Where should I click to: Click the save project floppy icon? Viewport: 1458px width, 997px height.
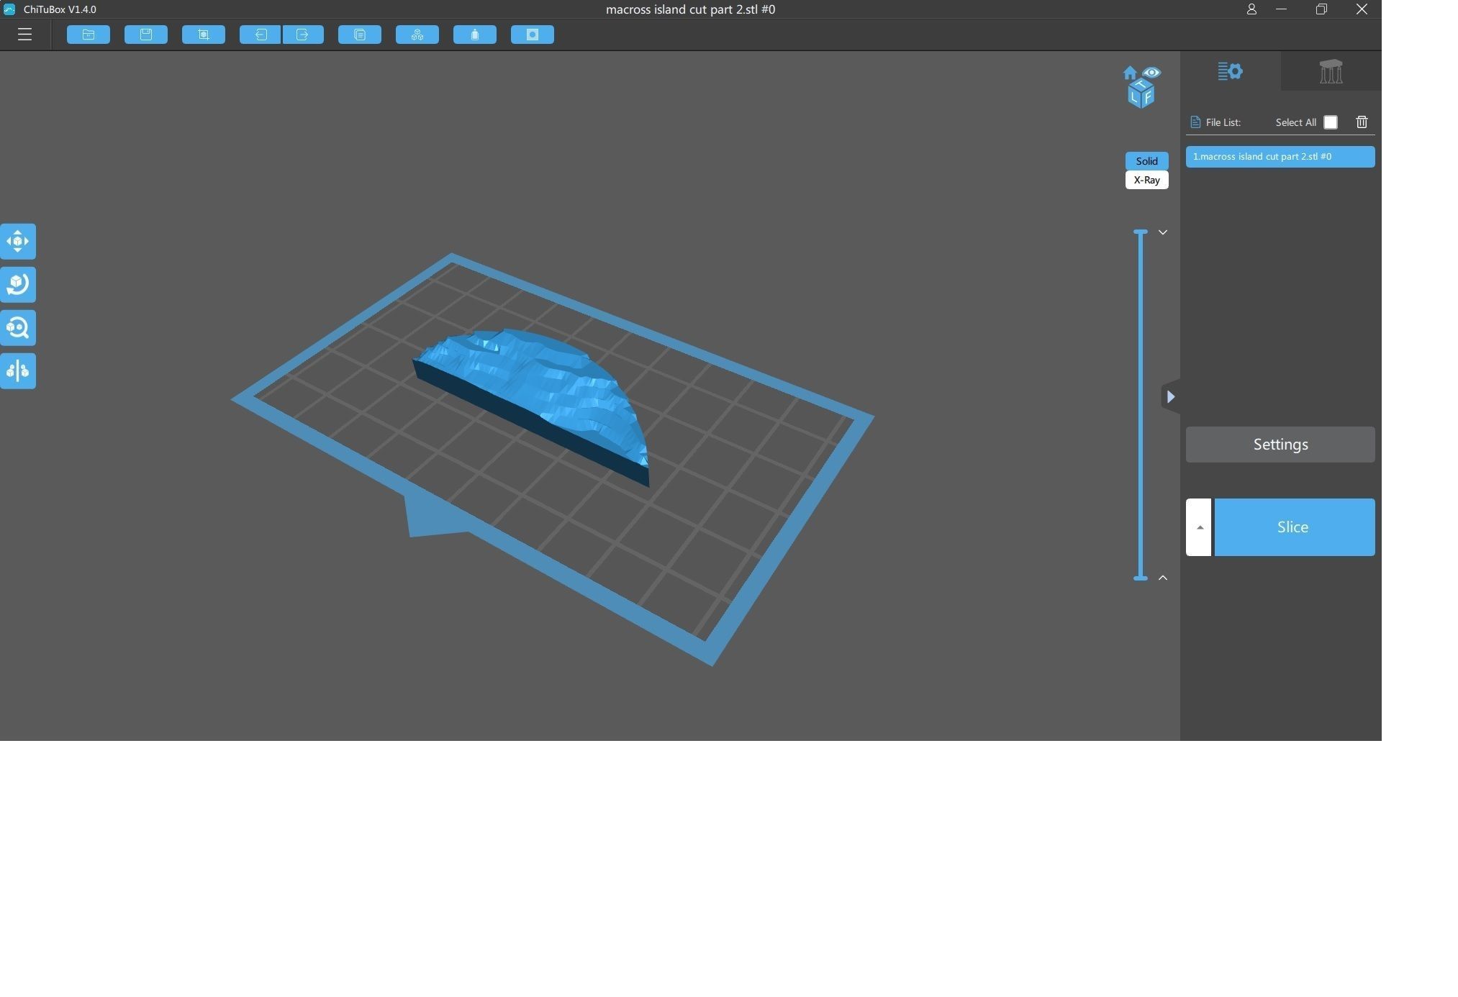pyautogui.click(x=146, y=35)
